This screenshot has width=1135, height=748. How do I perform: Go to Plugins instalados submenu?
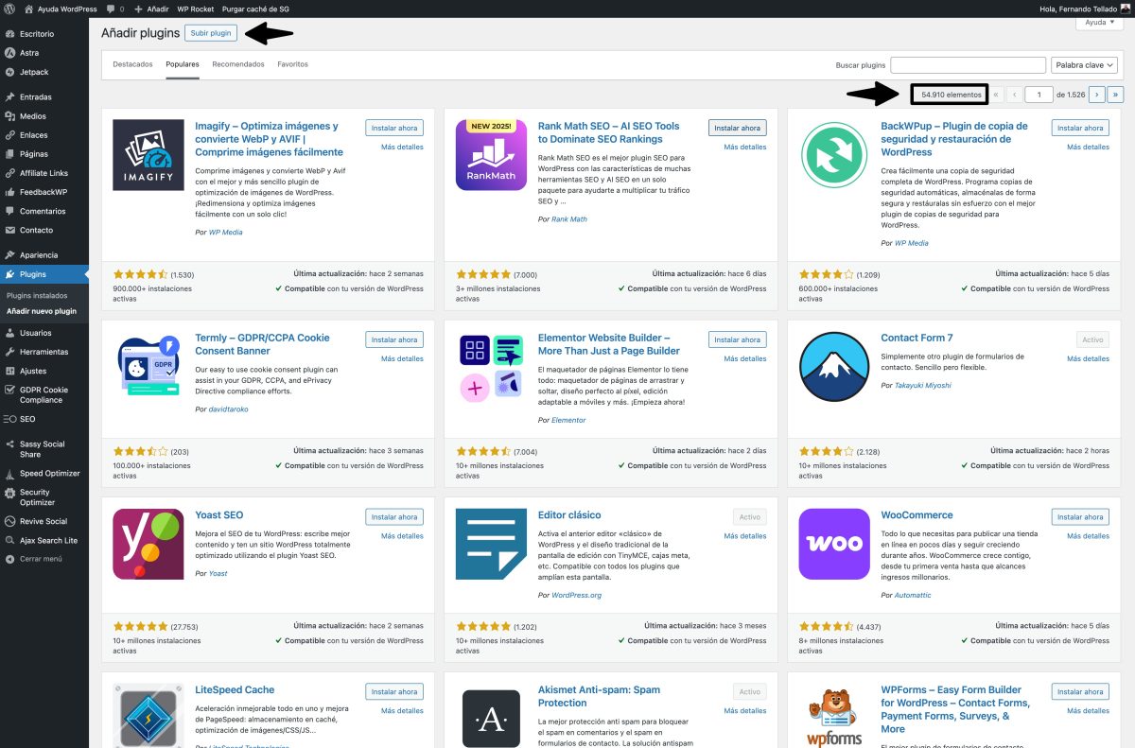[x=37, y=296]
